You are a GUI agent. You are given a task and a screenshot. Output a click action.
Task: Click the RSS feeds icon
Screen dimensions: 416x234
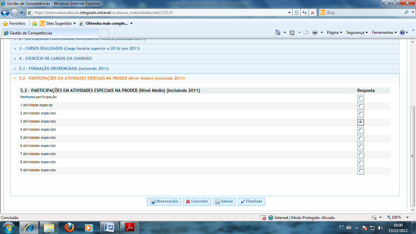click(292, 32)
